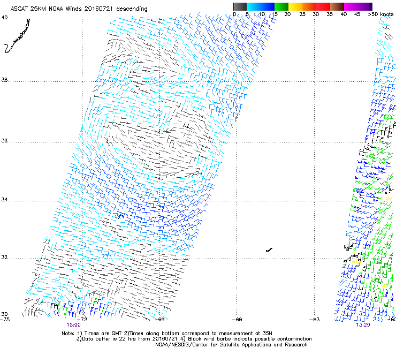Click the gray 0-5 knots color segment
Image resolution: width=396 pixels, height=348 pixels.
[x=240, y=6]
